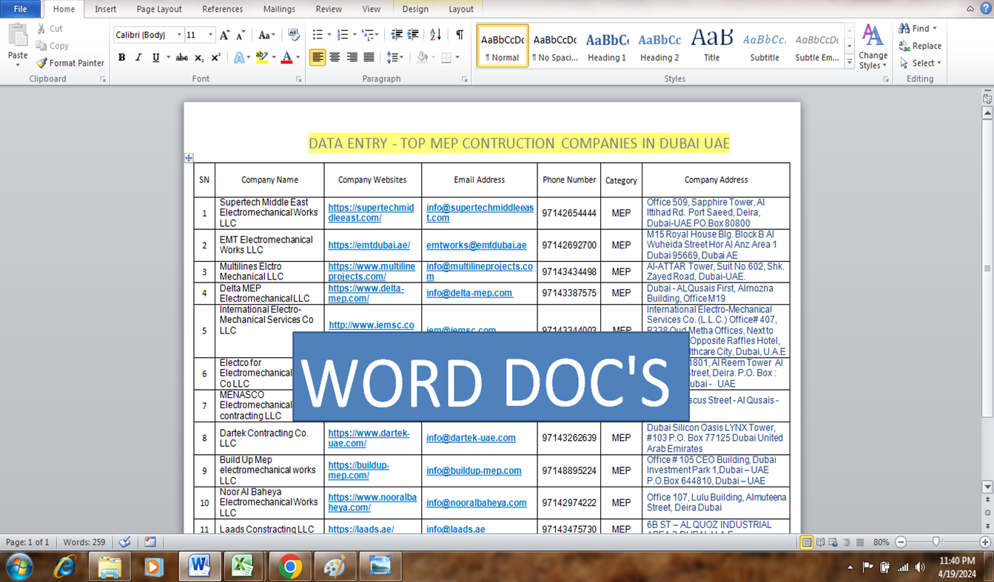Screen dimensions: 994x582
Task: Apply Underline formatting
Action: 155,58
